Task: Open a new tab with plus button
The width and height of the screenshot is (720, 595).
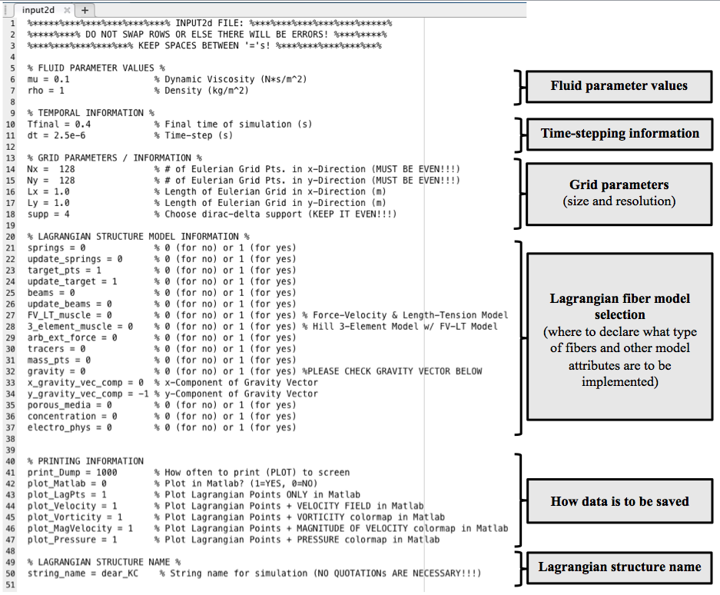Action: pyautogui.click(x=85, y=10)
